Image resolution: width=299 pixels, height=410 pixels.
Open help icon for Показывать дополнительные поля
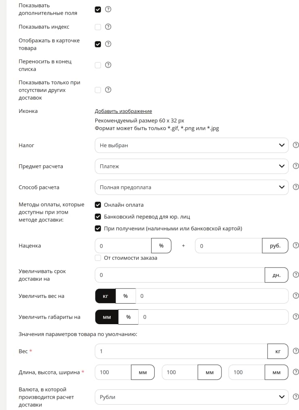point(108,9)
